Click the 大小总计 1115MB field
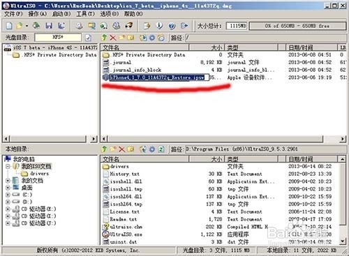This screenshot has width=349, height=256. [x=237, y=26]
